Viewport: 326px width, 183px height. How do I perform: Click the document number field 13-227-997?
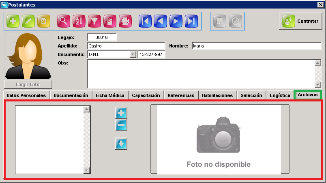click(151, 54)
